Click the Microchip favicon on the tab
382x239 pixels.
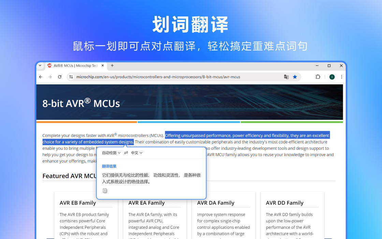click(50, 66)
